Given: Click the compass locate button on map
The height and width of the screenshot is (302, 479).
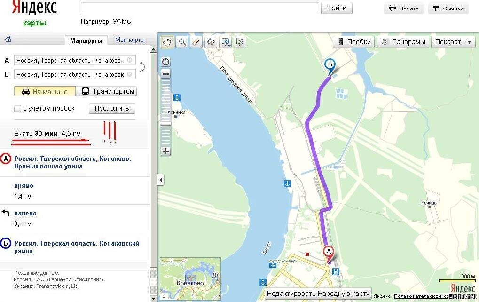Looking at the screenshot, I should tap(165, 62).
